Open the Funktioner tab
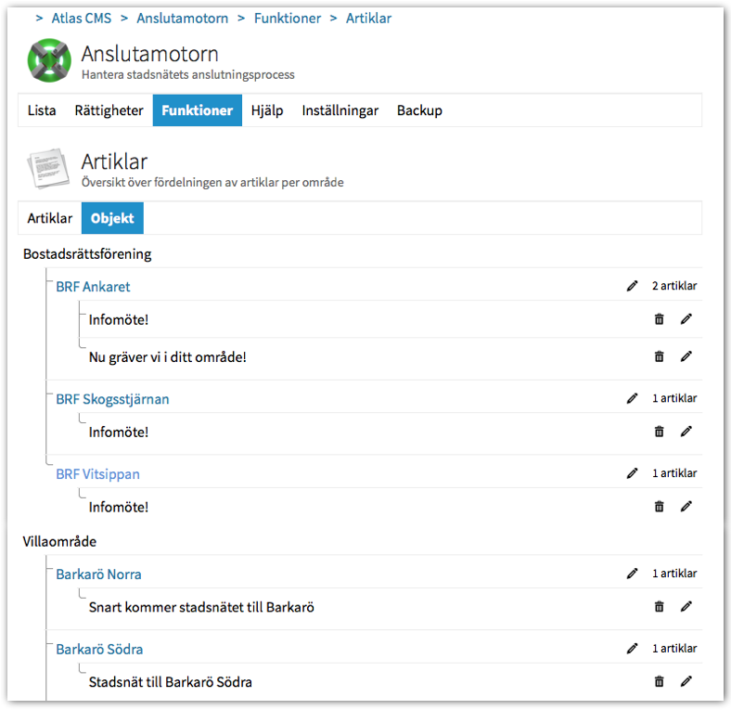Viewport: 731px width, 710px height. 197,110
